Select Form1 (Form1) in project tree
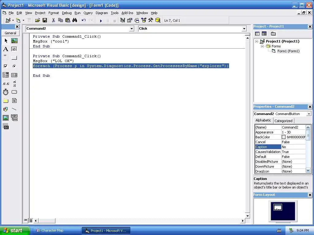Screen dimensions: 314x235 288,51
